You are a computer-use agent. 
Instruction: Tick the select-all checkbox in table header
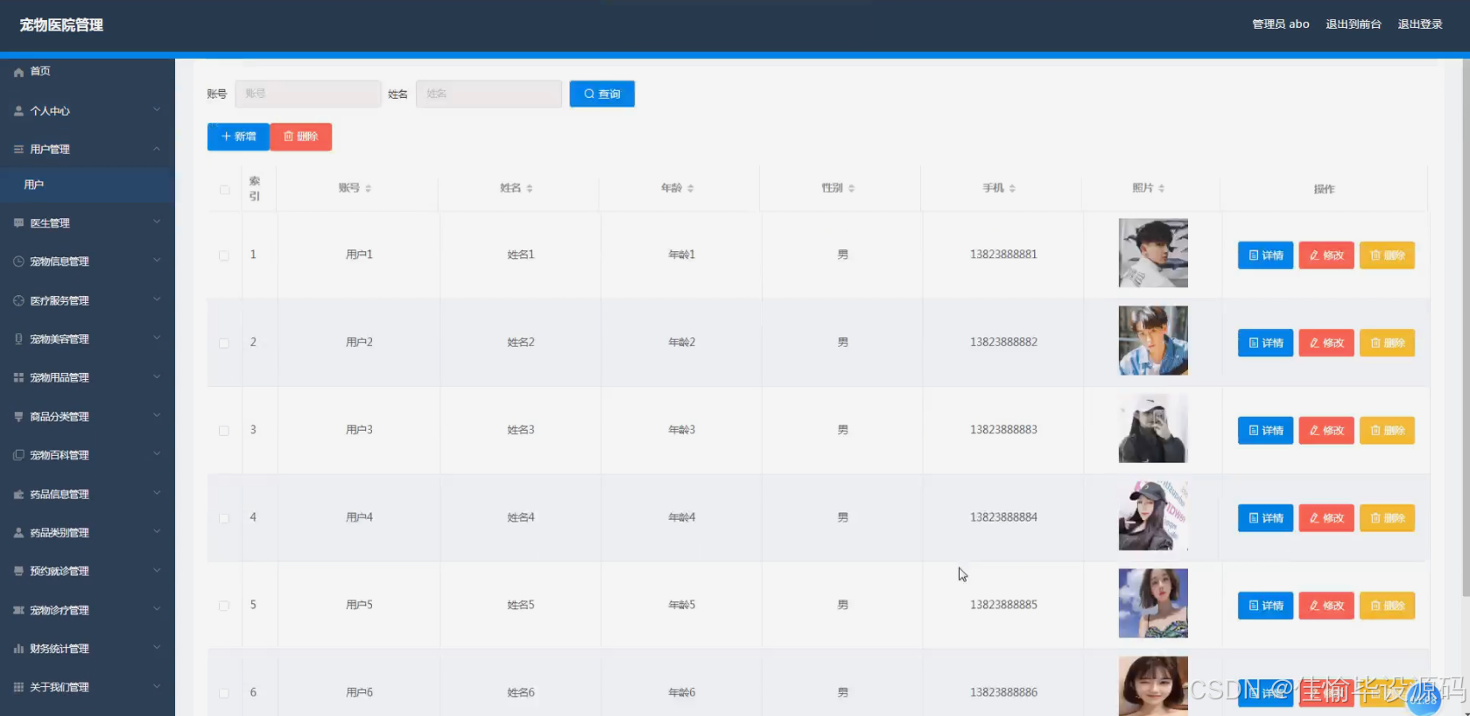pos(225,190)
